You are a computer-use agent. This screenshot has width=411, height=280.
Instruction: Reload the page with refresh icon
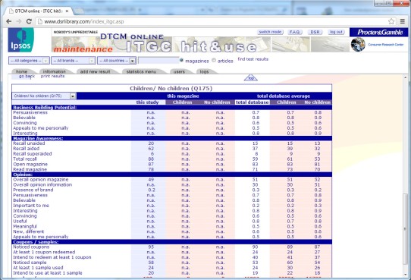(29, 21)
